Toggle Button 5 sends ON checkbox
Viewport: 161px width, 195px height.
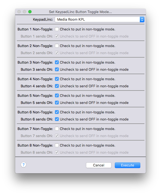pyautogui.click(x=57, y=103)
